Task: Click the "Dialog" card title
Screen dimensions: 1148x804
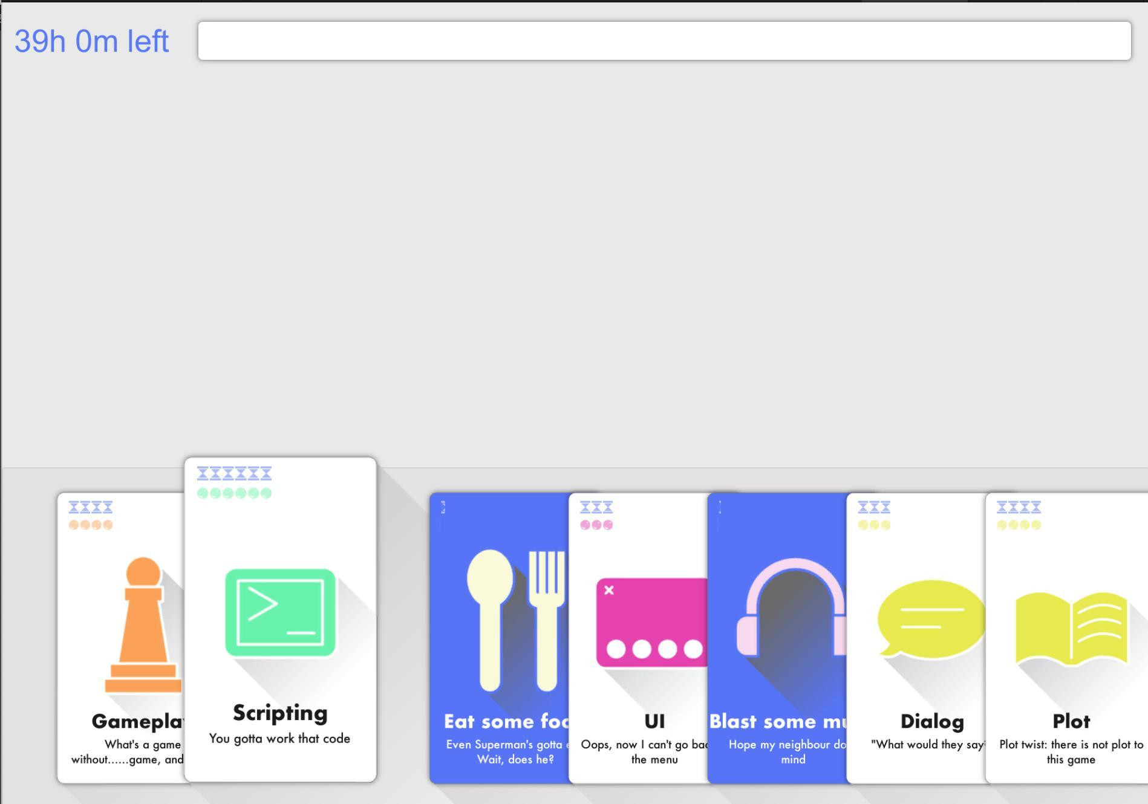Action: [931, 721]
